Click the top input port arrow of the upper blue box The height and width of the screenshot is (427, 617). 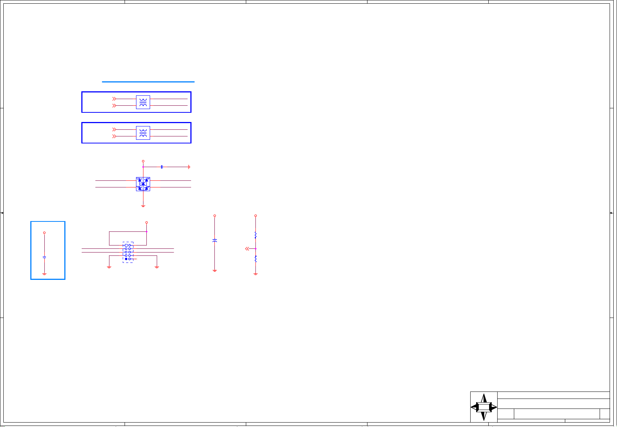coord(114,99)
